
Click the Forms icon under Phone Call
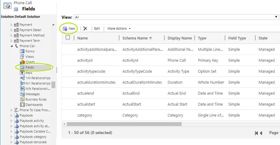point(22,51)
